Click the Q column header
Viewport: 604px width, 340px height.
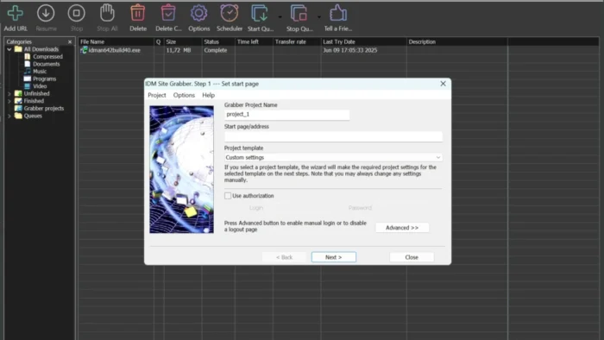(x=158, y=41)
